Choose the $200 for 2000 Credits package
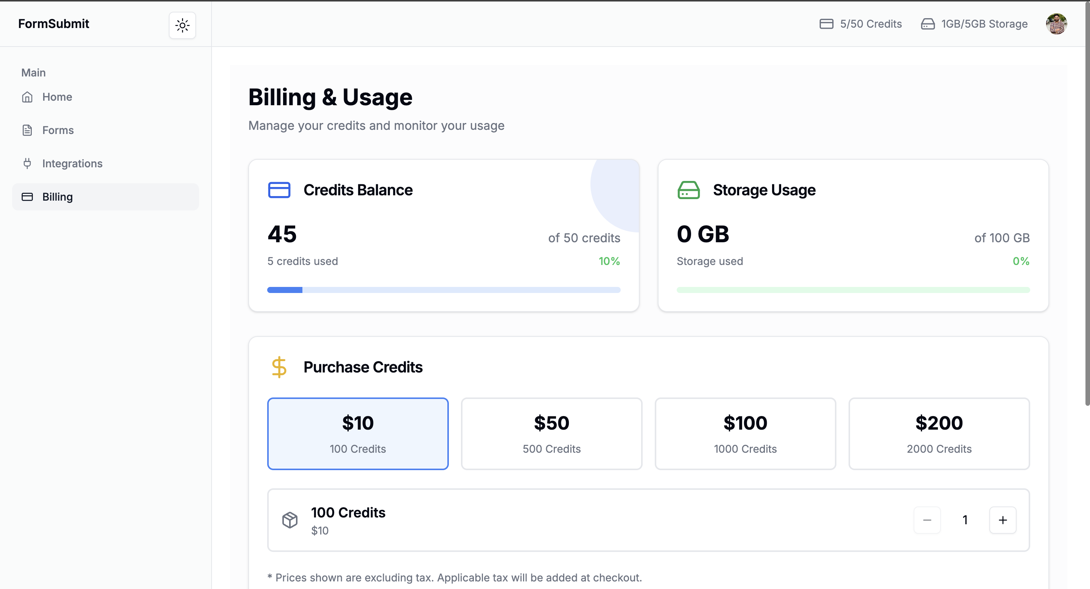The height and width of the screenshot is (589, 1090). [939, 433]
